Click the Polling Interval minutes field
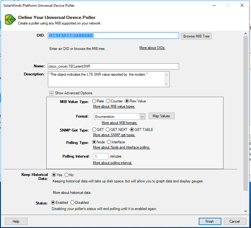The image size is (251, 228). point(101,157)
